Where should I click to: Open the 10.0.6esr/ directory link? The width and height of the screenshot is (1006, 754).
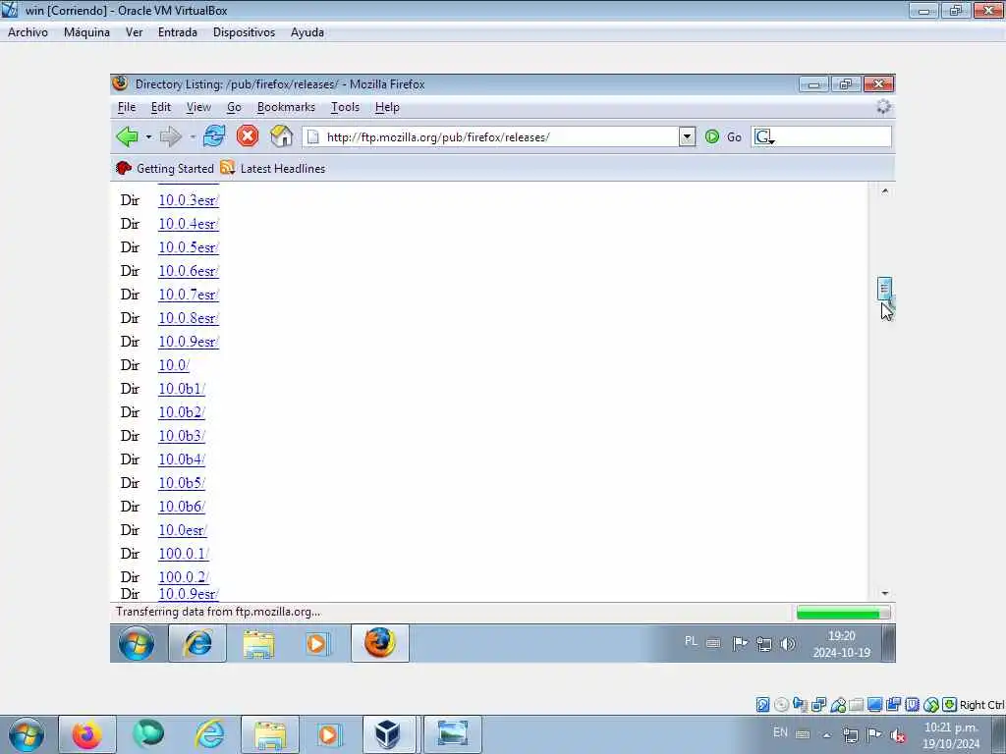coord(188,271)
